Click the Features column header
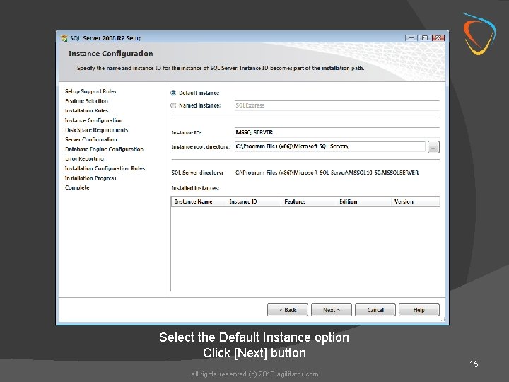Viewport: 509px width, 382px height. (308, 202)
